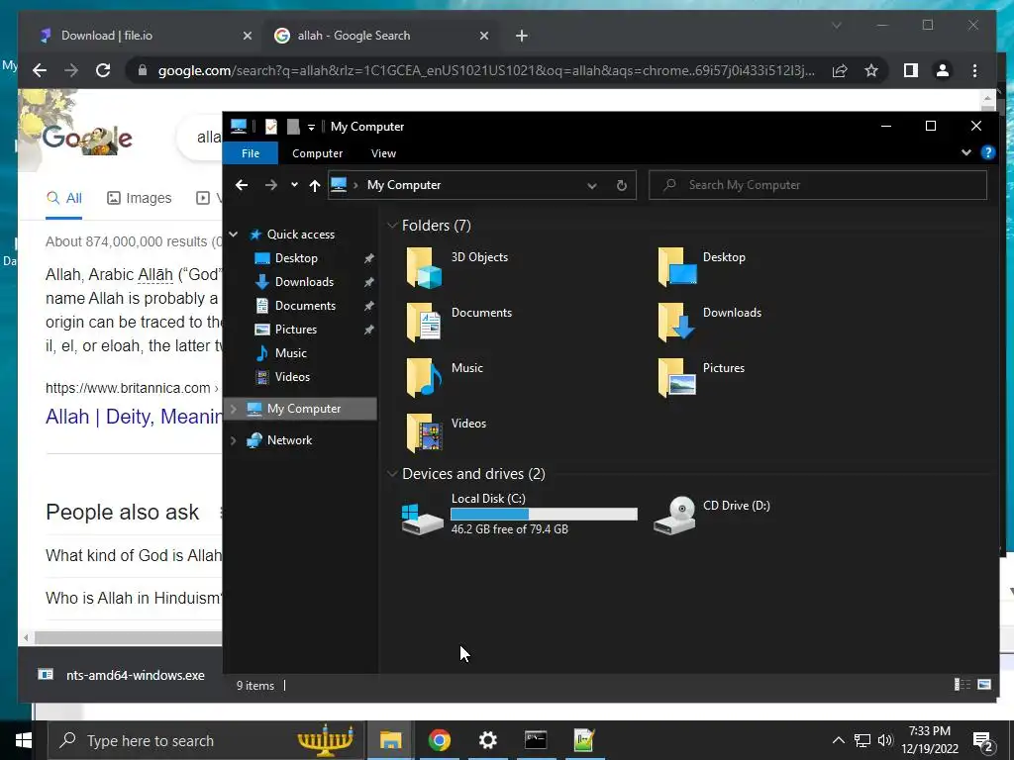Open the Pictures folder in Folders group
The image size is (1014, 760).
tap(676, 378)
